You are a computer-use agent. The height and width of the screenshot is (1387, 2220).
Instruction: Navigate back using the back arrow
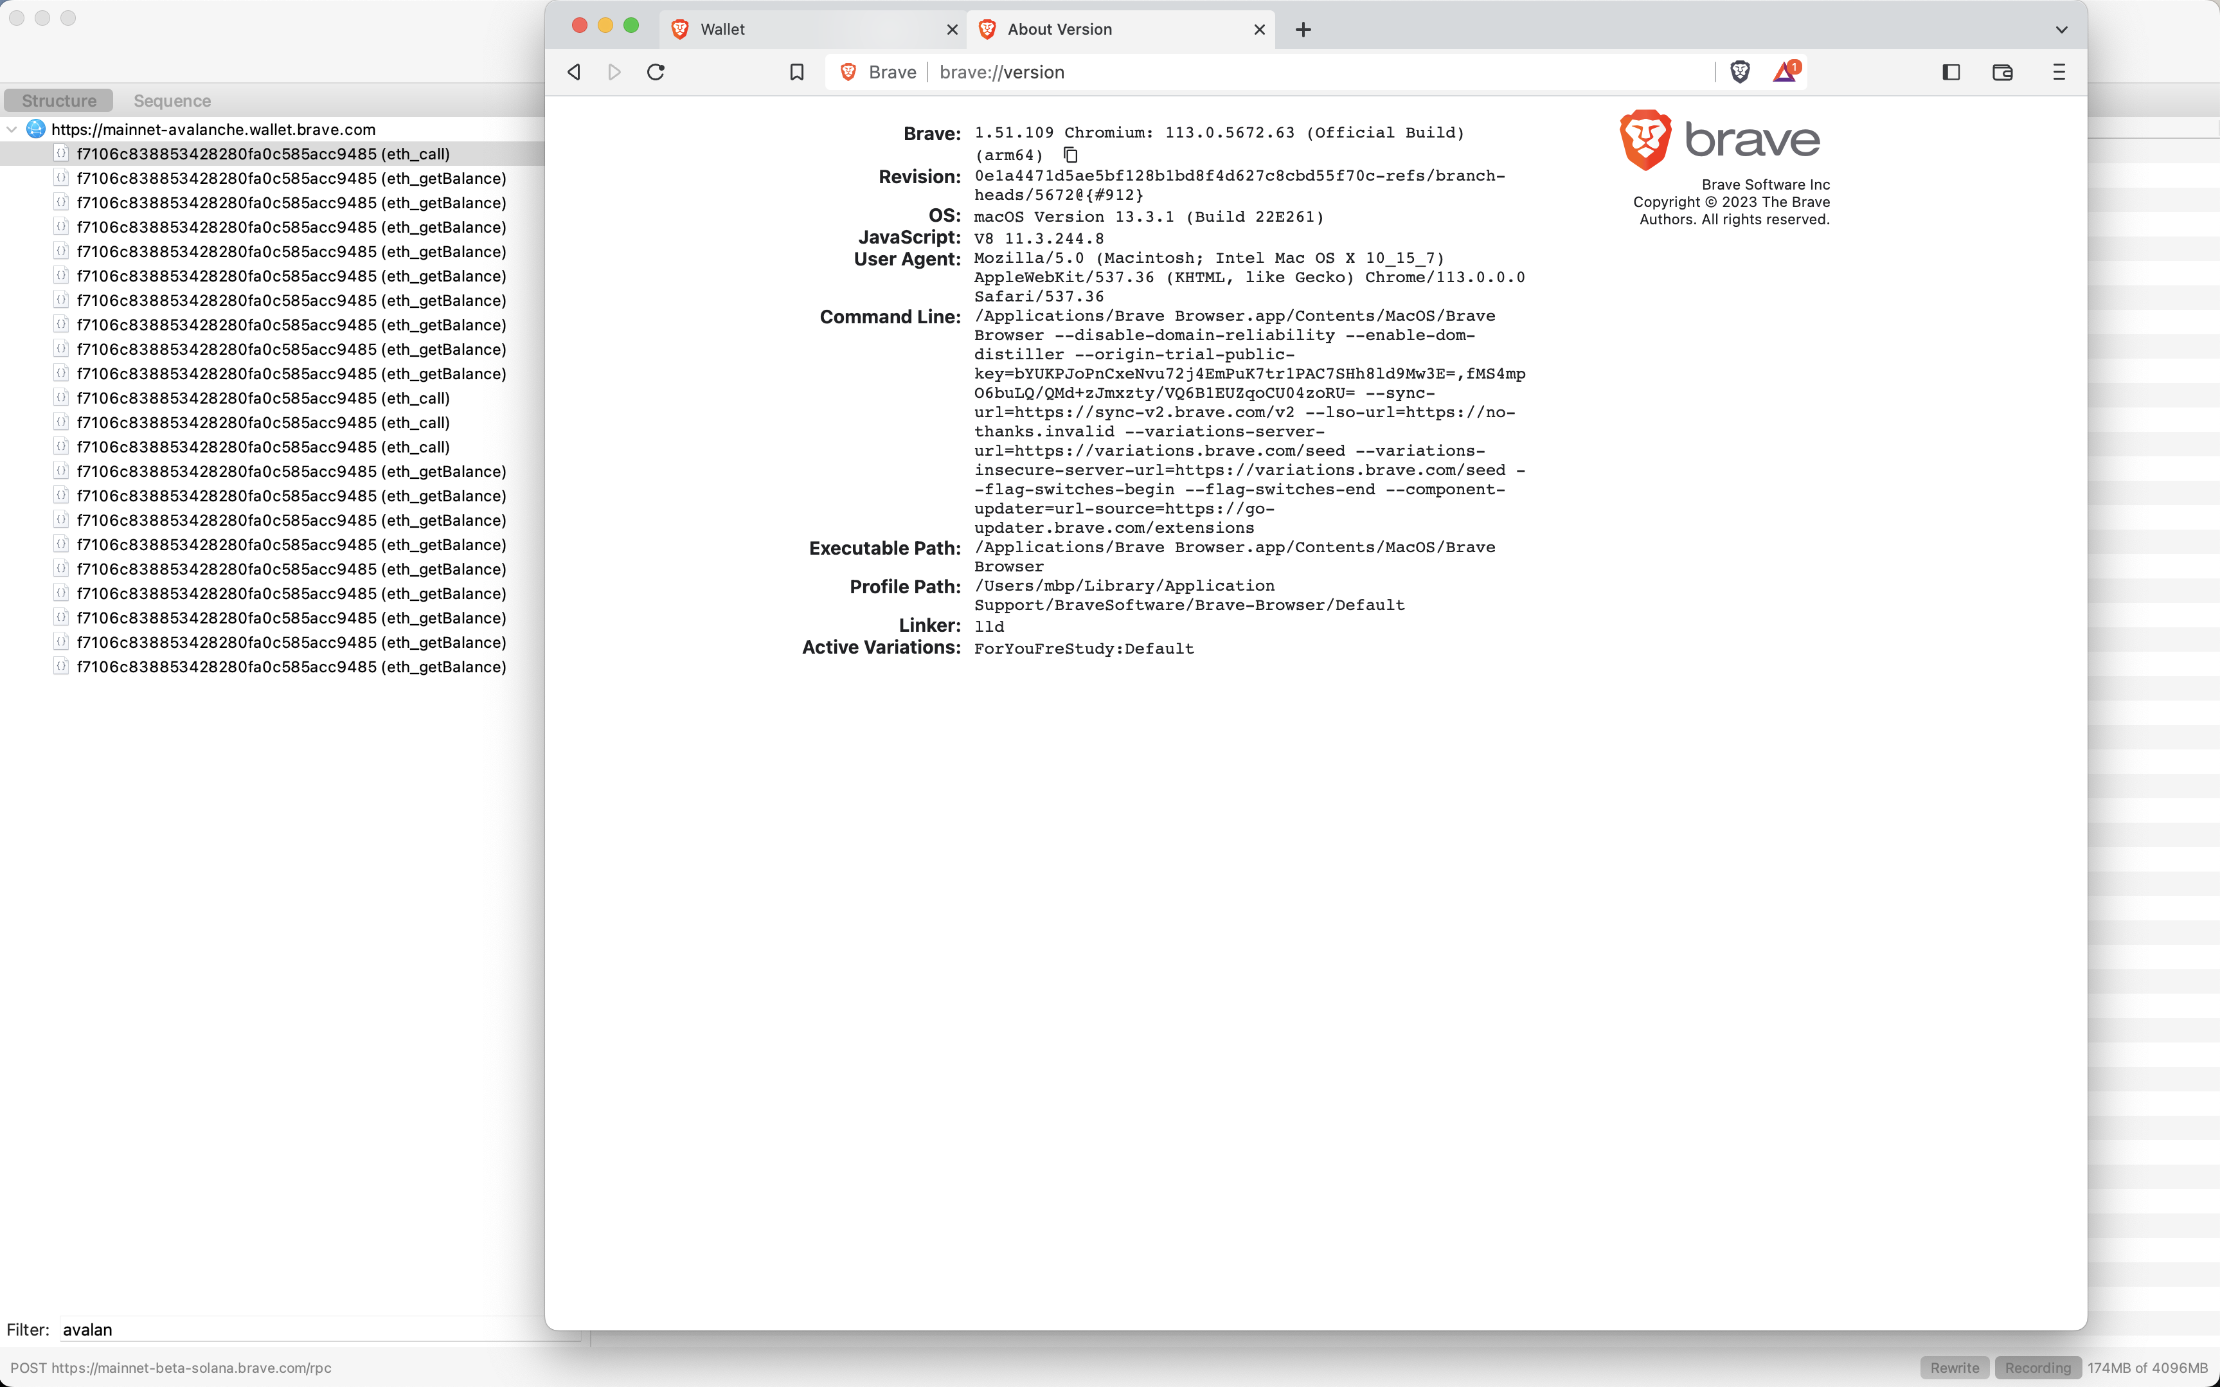tap(574, 71)
